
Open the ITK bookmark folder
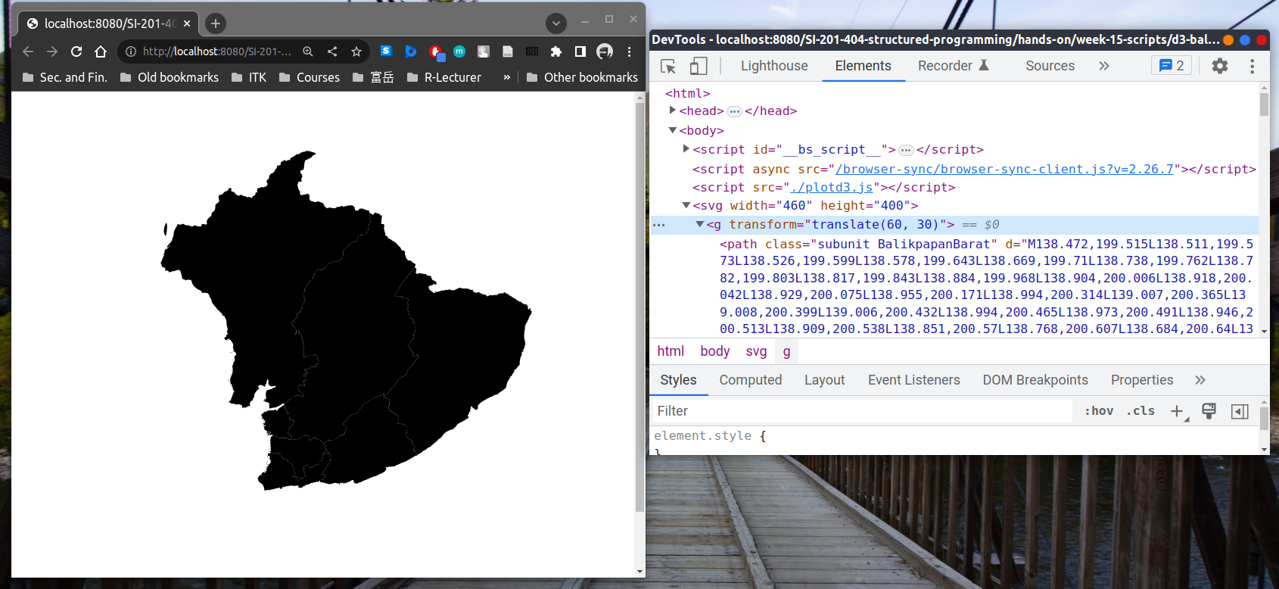(249, 77)
